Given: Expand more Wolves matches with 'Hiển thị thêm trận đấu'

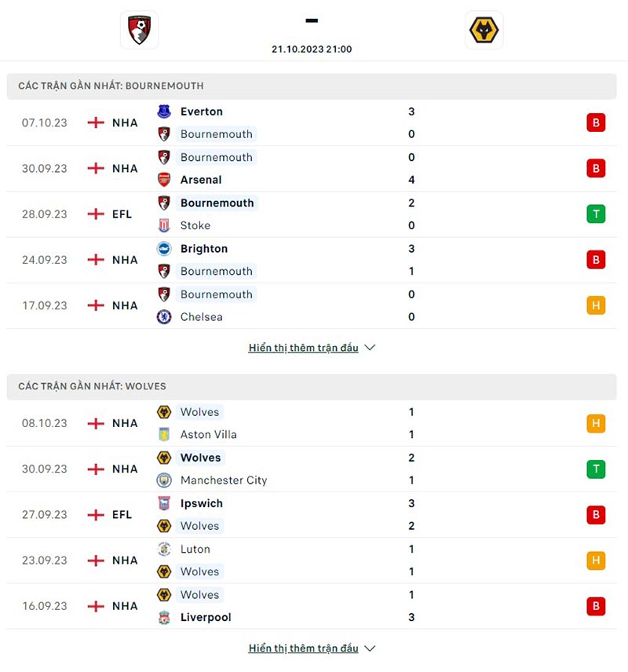Looking at the screenshot, I should [303, 648].
